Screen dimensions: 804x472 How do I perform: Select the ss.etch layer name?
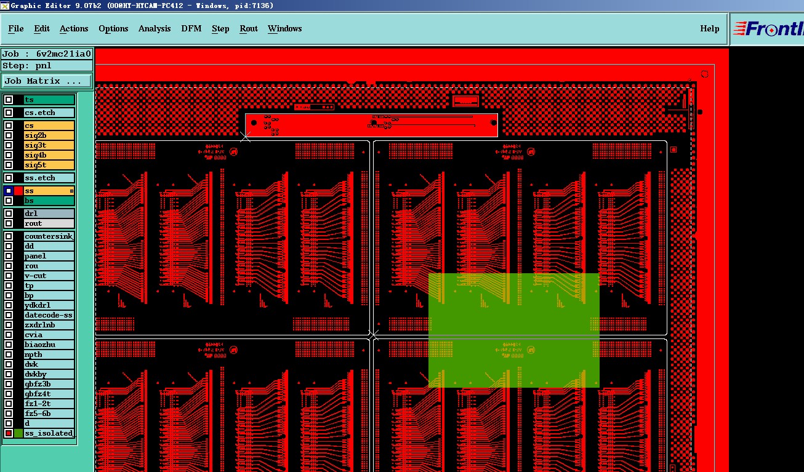[x=49, y=178]
